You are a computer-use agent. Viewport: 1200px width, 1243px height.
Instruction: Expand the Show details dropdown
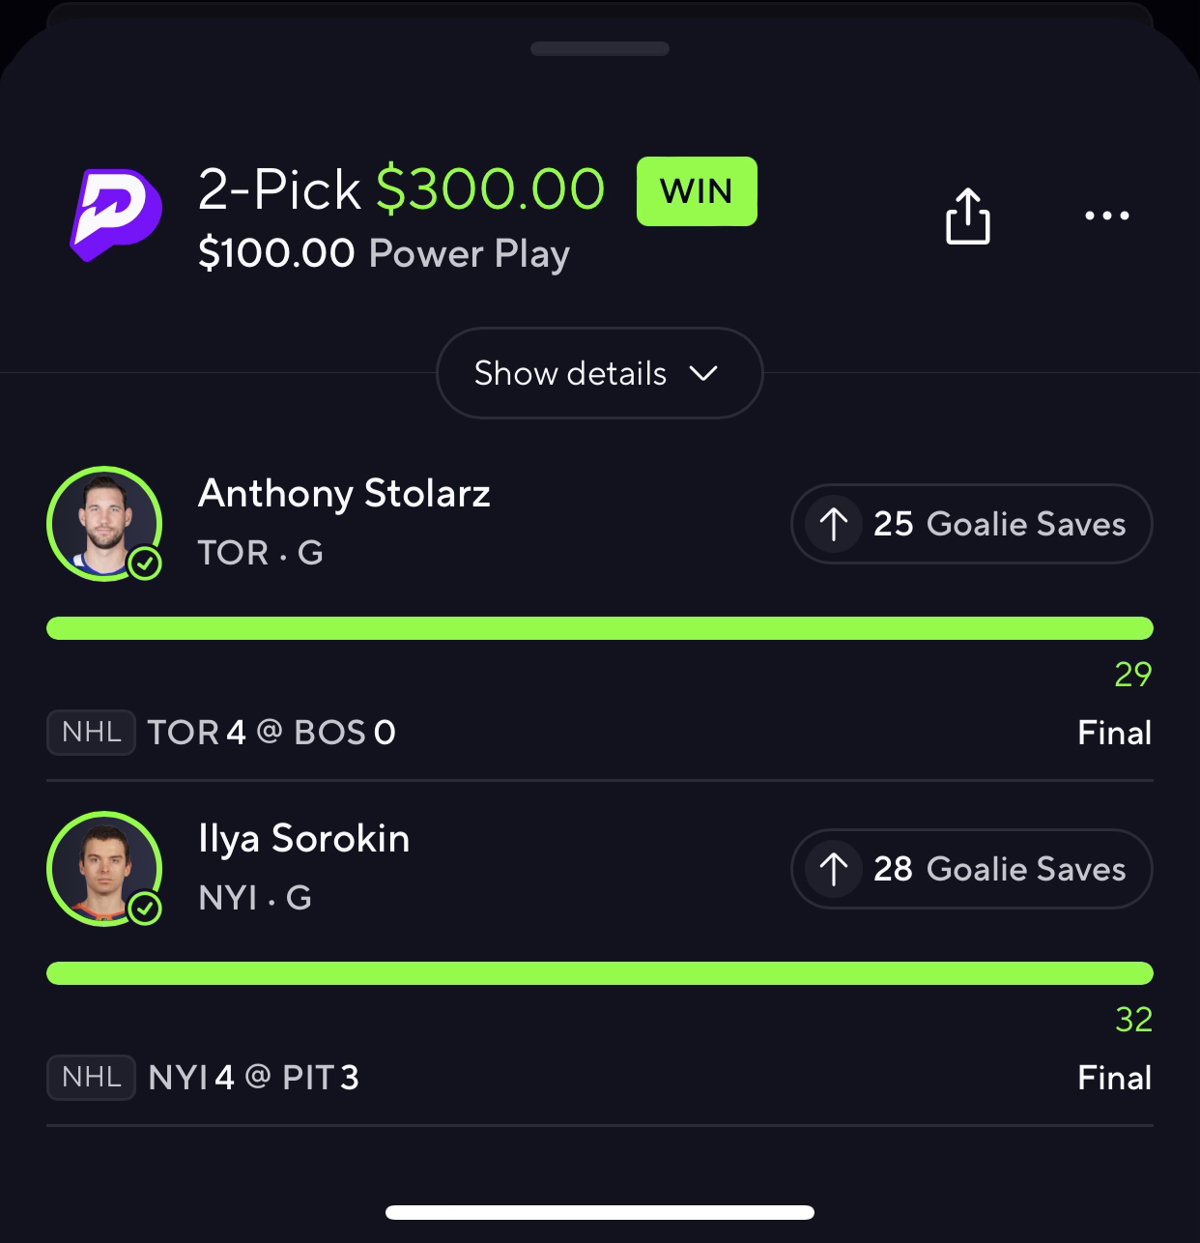coord(599,373)
